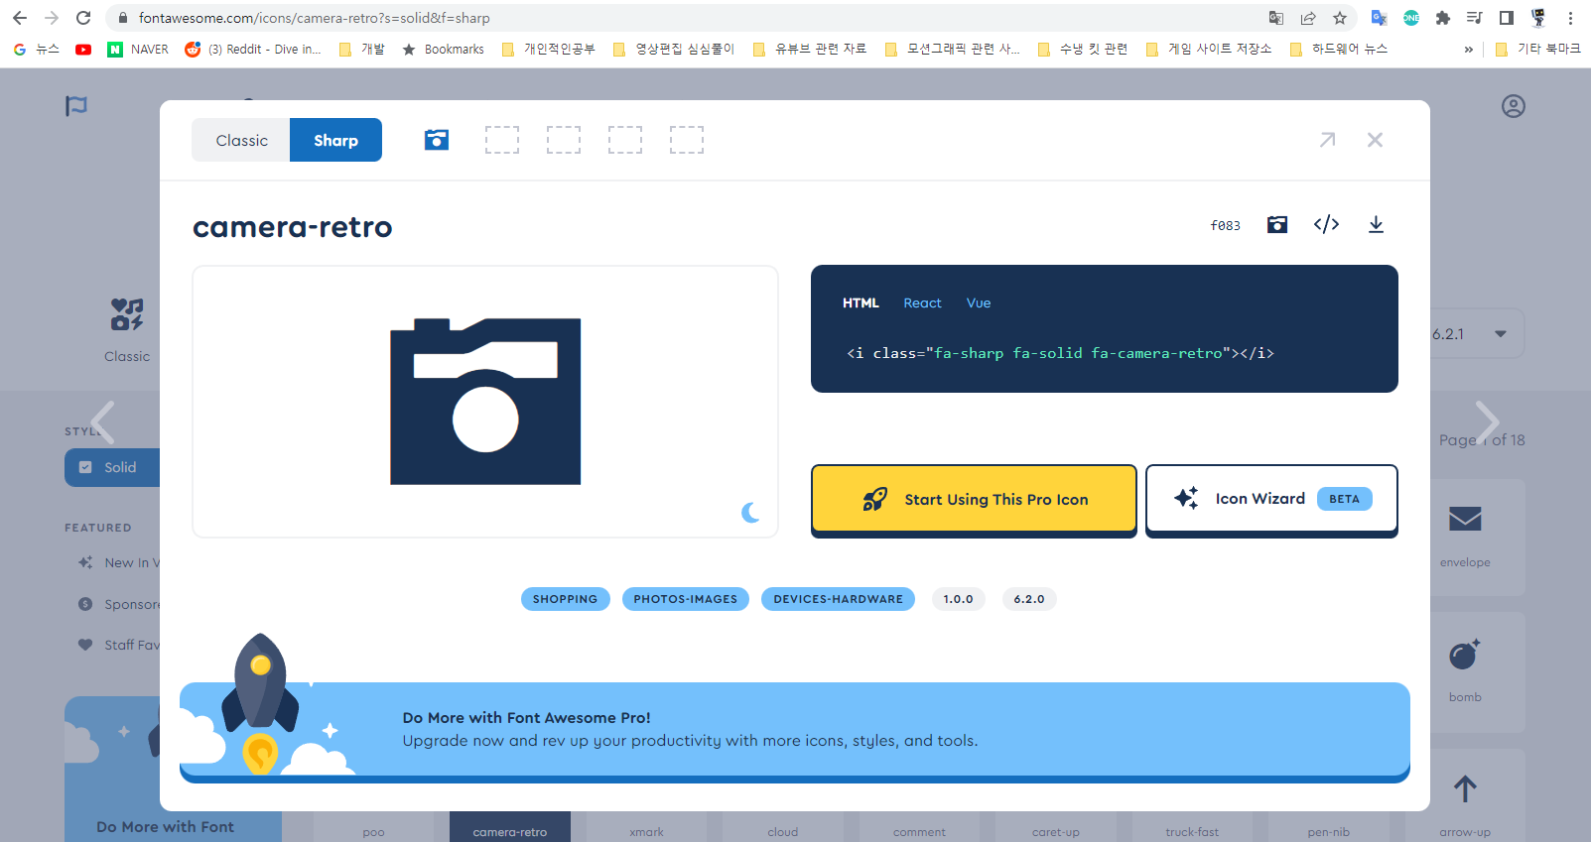Select the solid camera-retro style thumbnail
Viewport: 1591px width, 842px height.
coord(437,140)
